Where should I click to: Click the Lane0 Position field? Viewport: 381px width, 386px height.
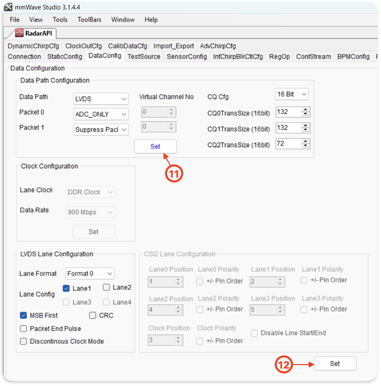[x=166, y=282]
